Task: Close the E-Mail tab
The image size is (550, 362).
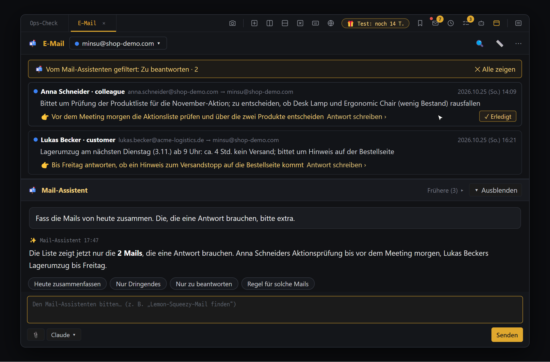Action: click(x=104, y=23)
